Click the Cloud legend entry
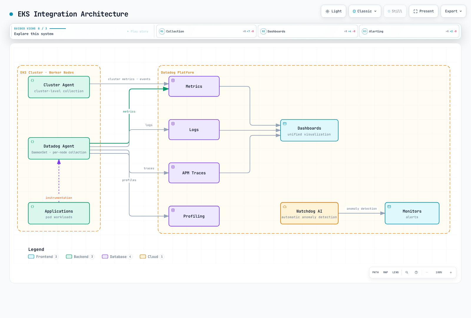 (152, 256)
